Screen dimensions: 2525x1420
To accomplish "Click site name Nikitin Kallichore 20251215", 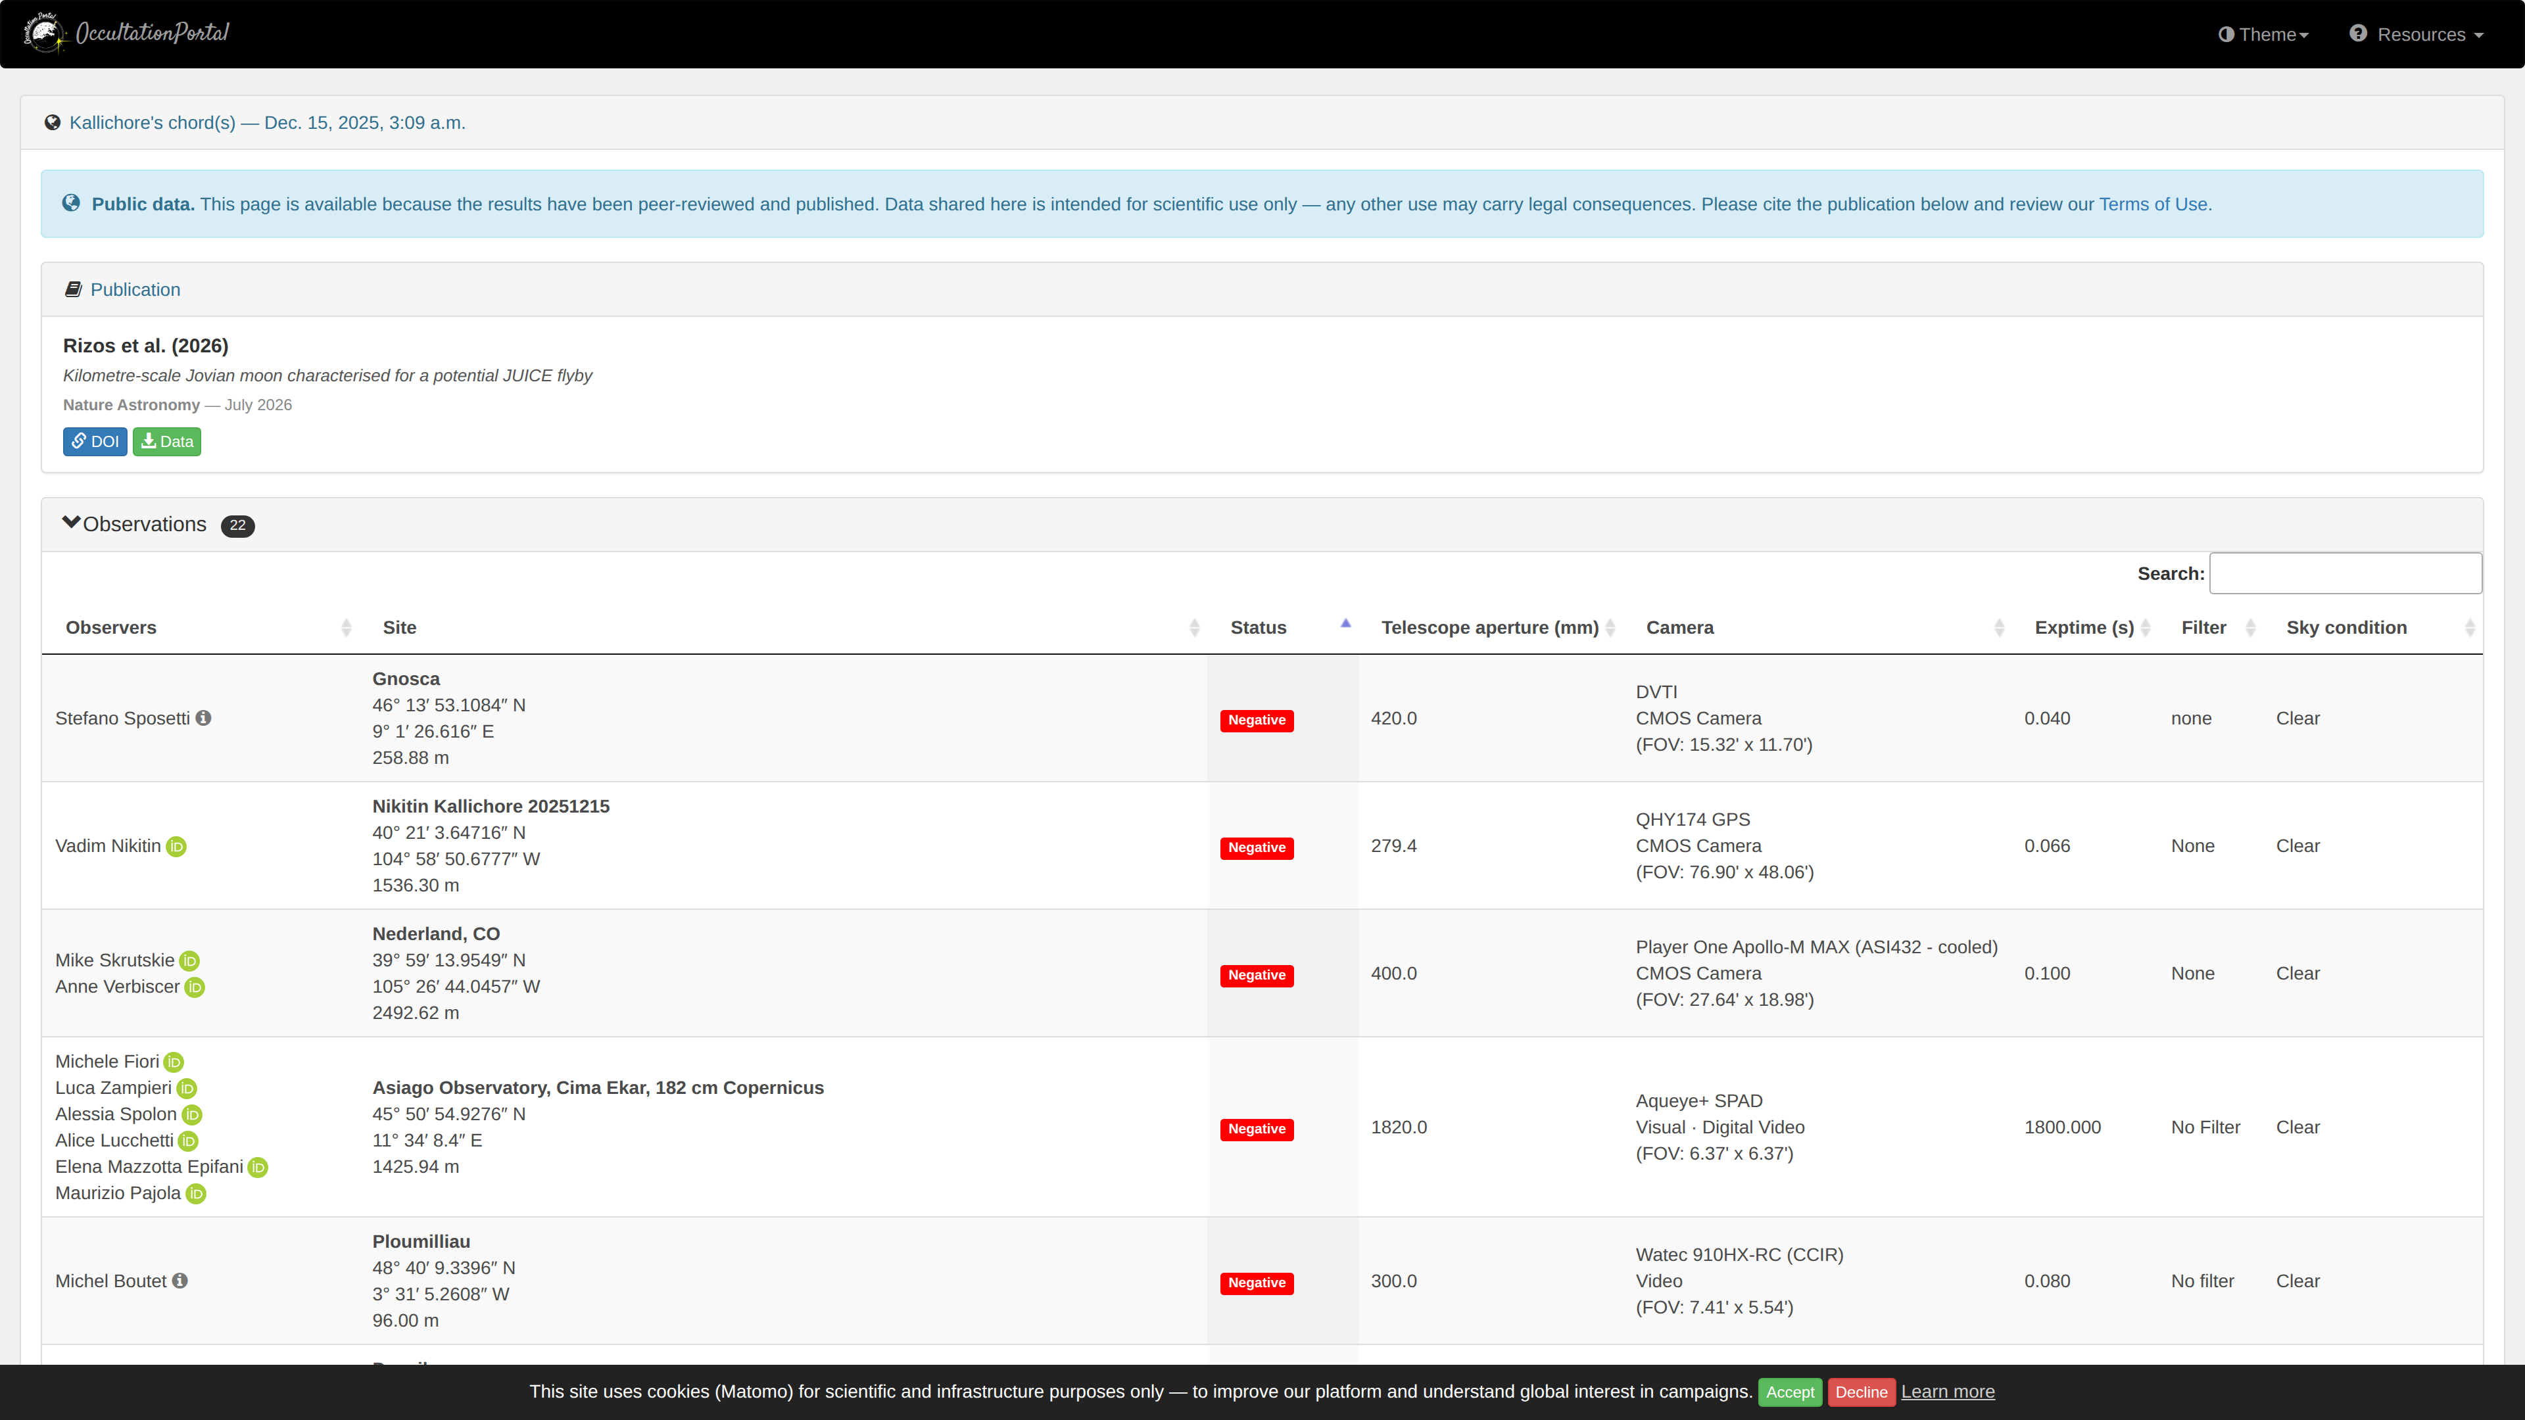I will point(491,807).
